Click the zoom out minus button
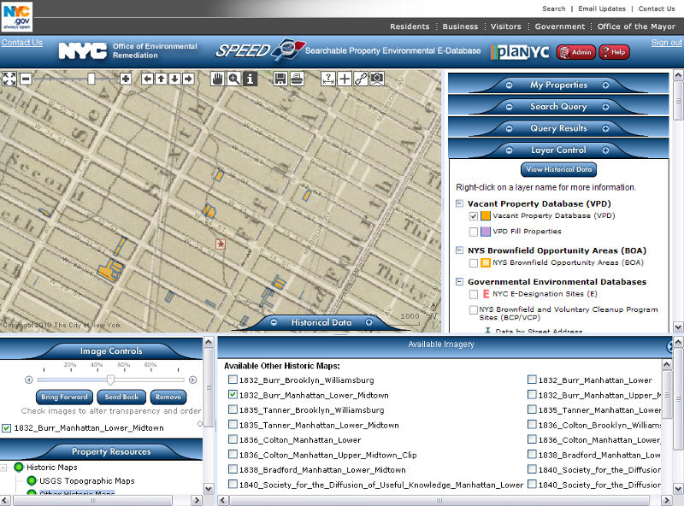This screenshot has height=506, width=684. 26,79
